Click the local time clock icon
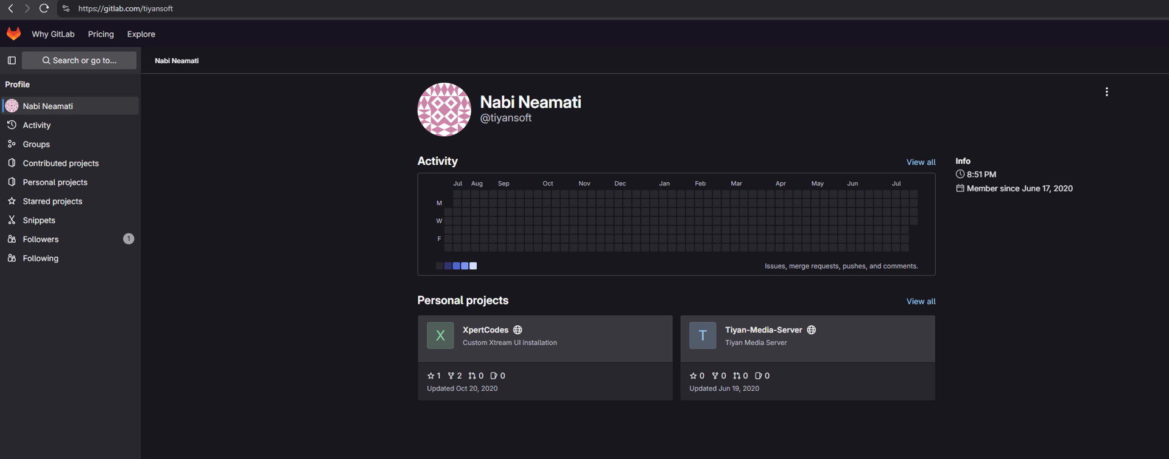The image size is (1169, 459). click(960, 174)
